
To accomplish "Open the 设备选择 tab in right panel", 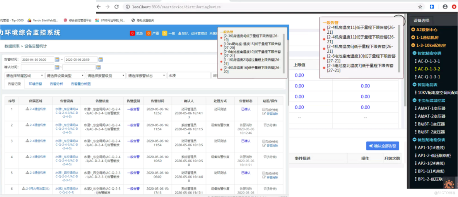I will point(422,21).
